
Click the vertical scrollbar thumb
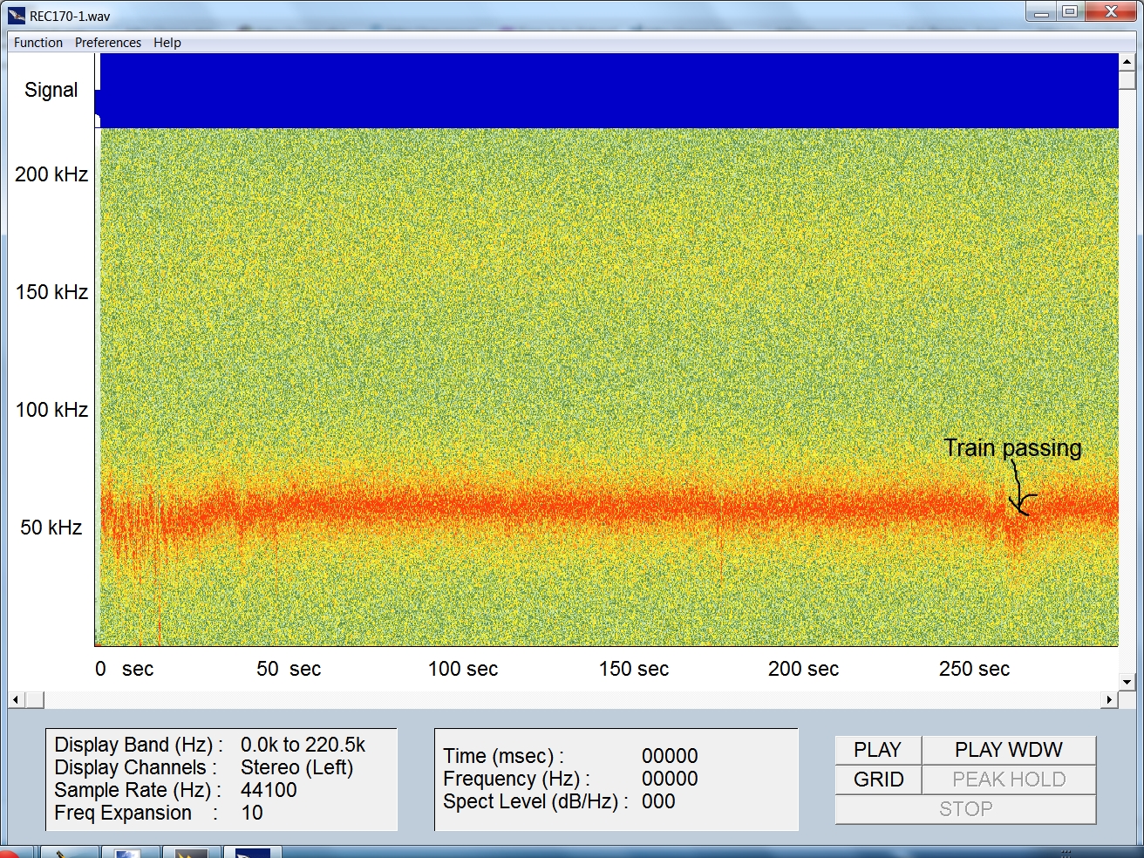tap(1127, 81)
